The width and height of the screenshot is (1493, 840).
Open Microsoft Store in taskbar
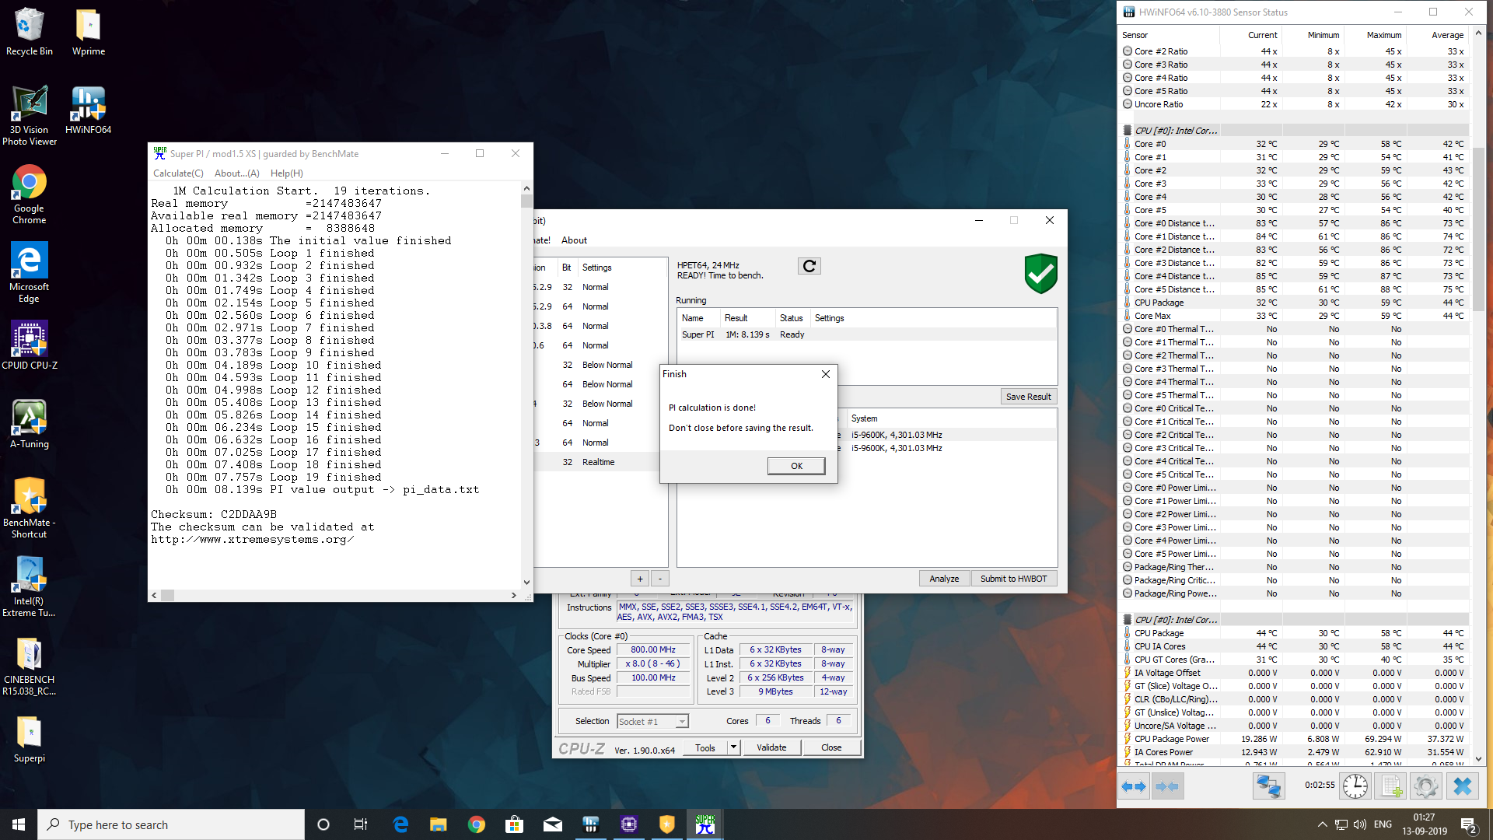point(514,824)
